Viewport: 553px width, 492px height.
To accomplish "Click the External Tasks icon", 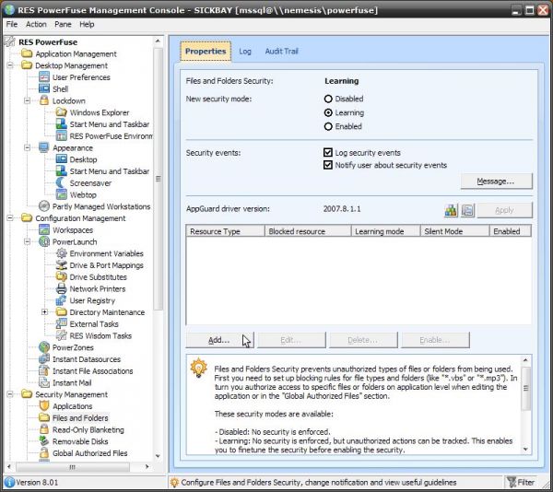I will point(62,324).
